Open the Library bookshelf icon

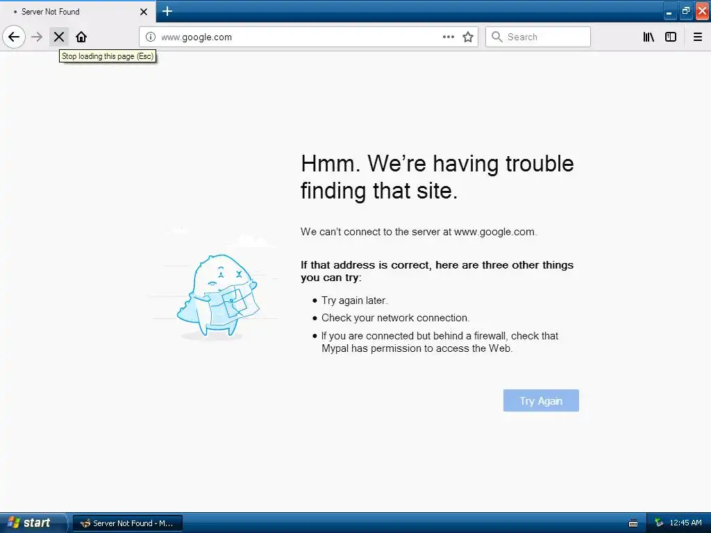click(649, 37)
